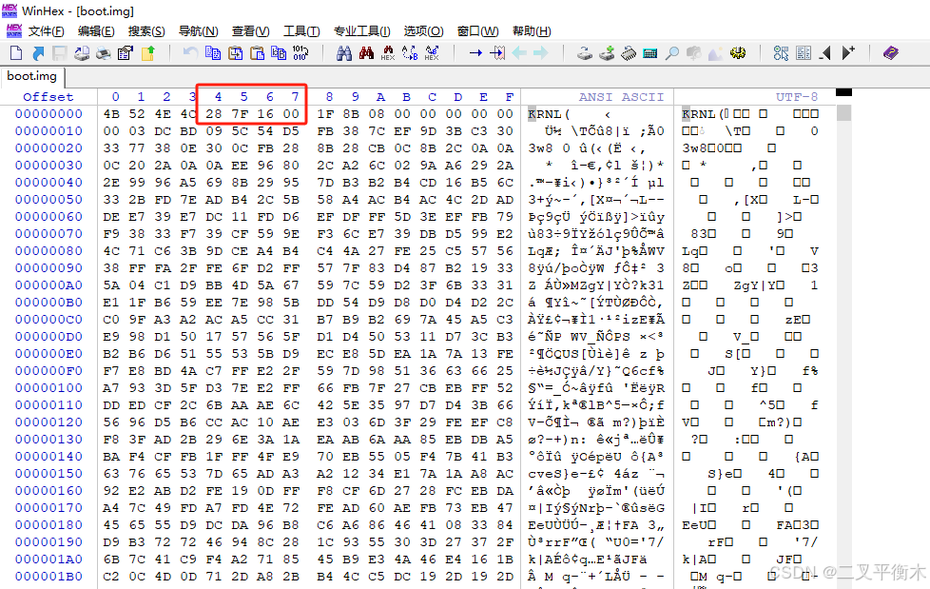Click the KRNL( ASCII text
The height and width of the screenshot is (589, 930).
pos(549,114)
